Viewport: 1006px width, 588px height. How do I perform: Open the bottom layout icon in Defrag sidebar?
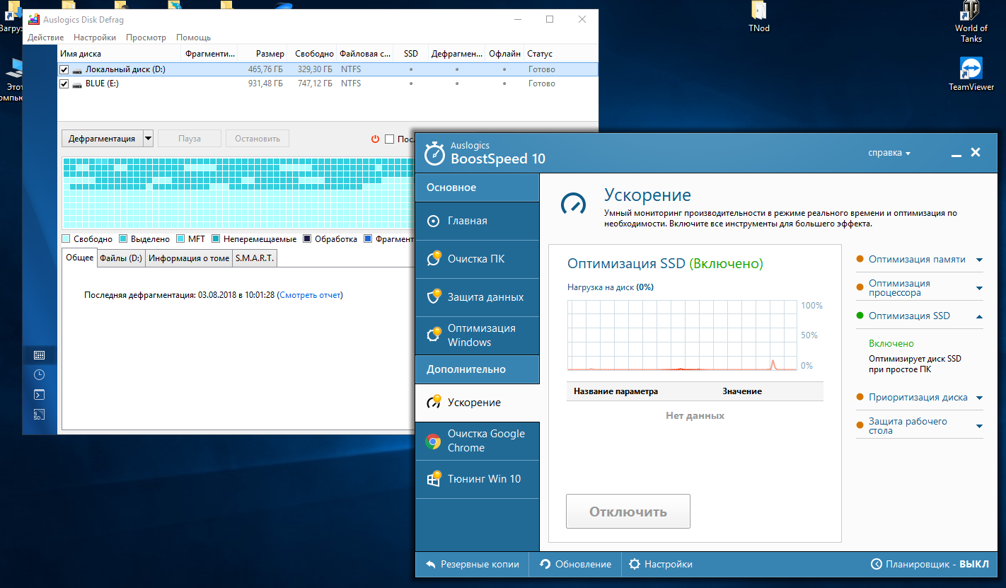[40, 415]
